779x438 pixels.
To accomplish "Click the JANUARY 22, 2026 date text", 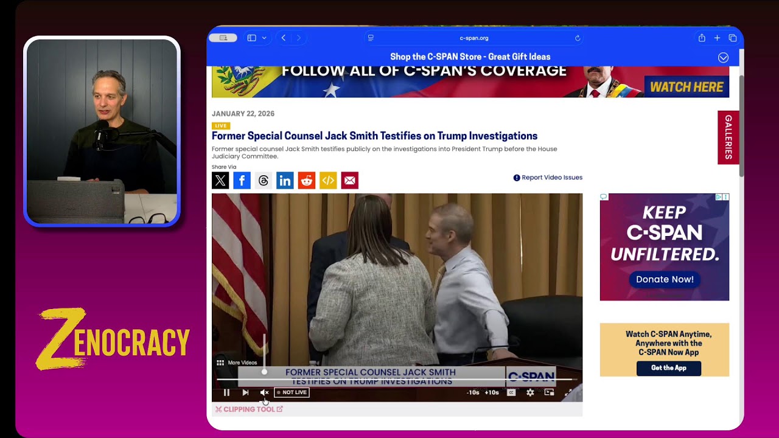I will 243,114.
